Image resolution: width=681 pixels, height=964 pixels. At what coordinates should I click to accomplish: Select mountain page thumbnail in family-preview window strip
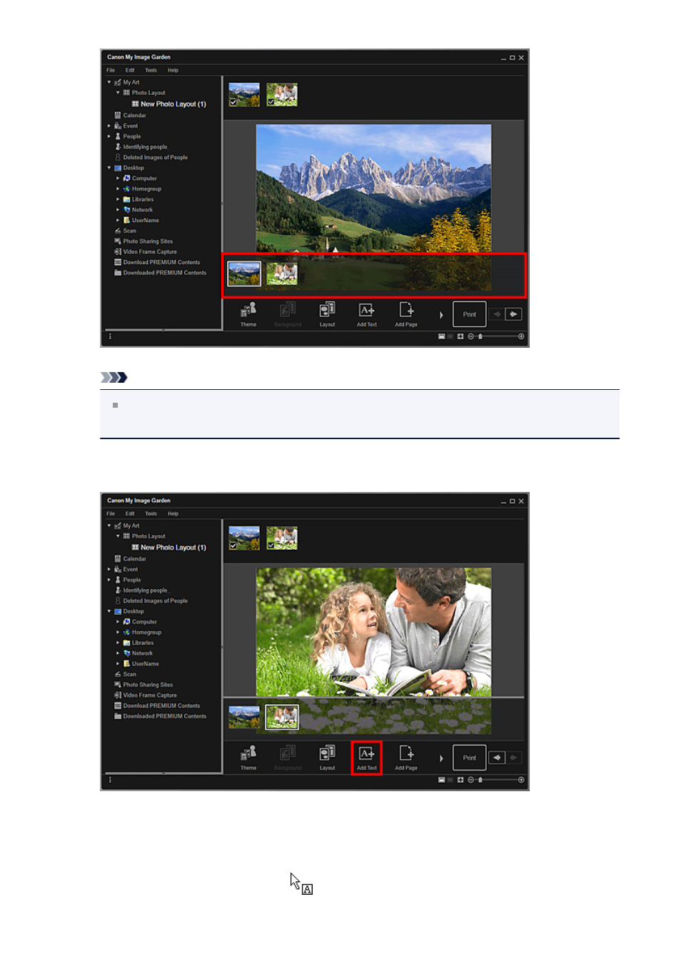tap(244, 717)
